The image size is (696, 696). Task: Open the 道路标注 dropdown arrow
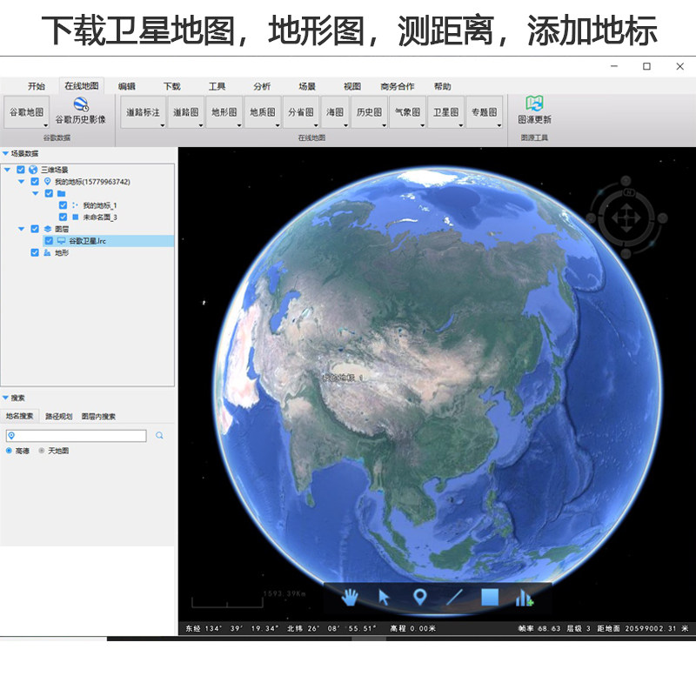162,125
